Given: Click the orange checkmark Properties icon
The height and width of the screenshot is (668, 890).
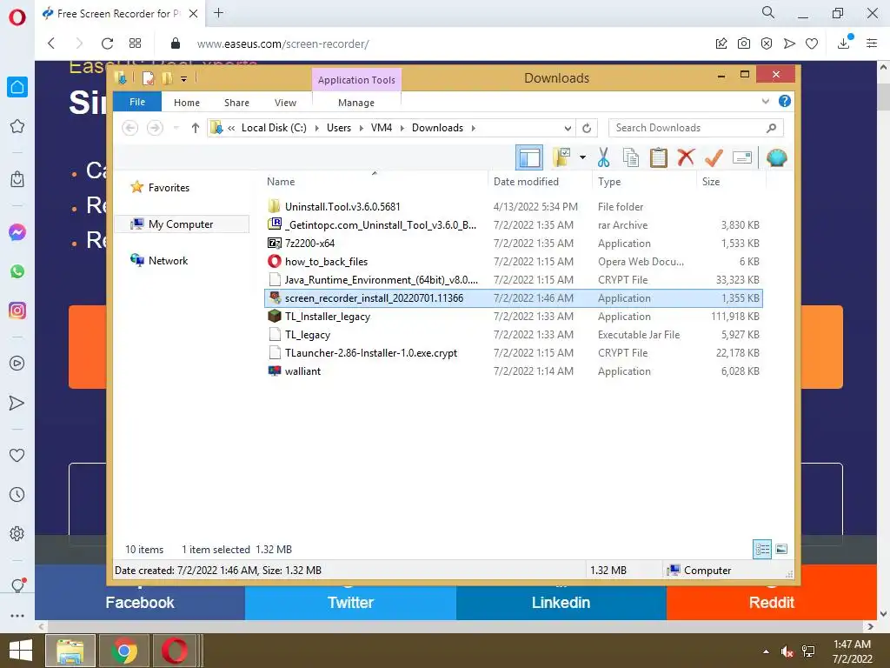Looking at the screenshot, I should point(714,157).
